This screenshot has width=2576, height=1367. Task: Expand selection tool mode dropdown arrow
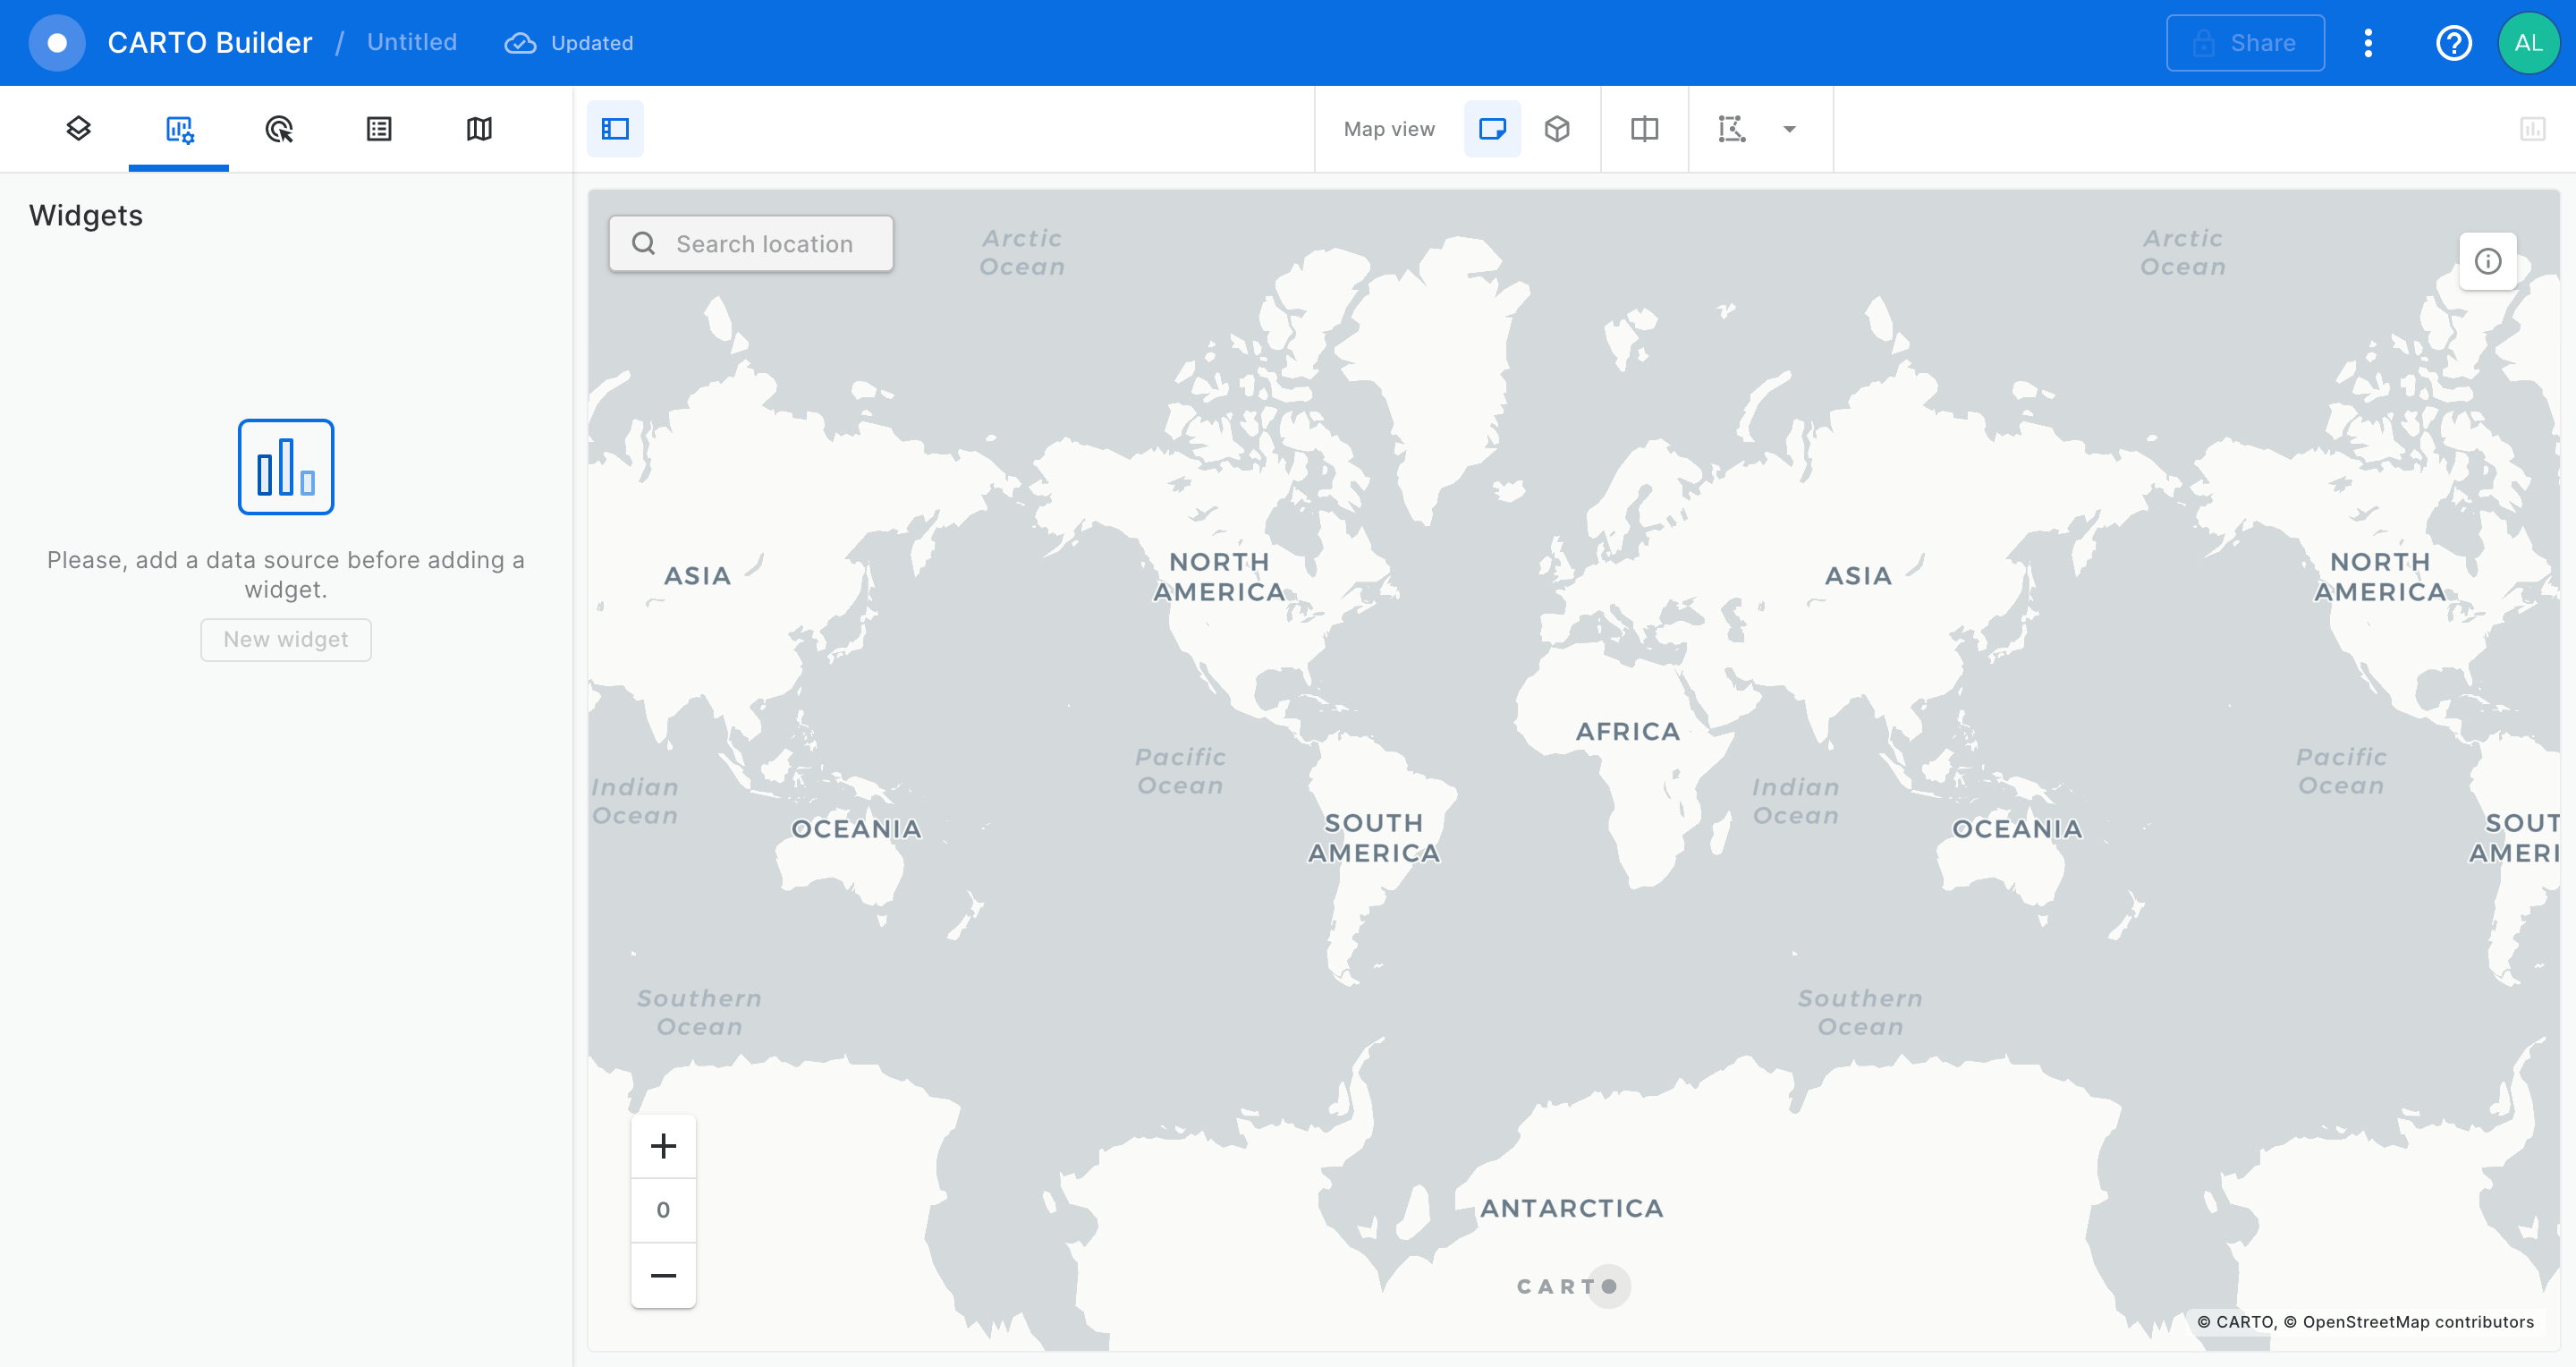pos(1789,128)
